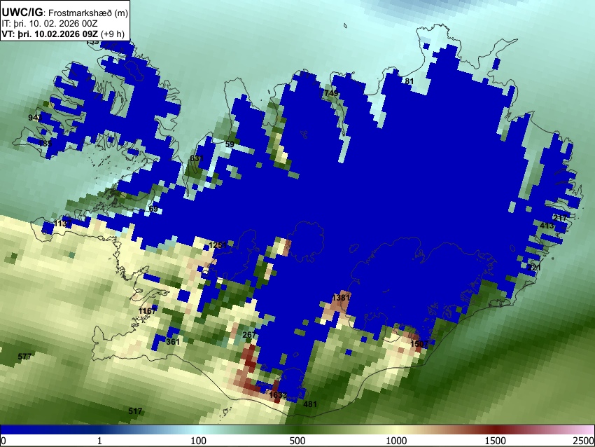
Task: Click the 1633 value on the south coast
Action: pos(278,395)
